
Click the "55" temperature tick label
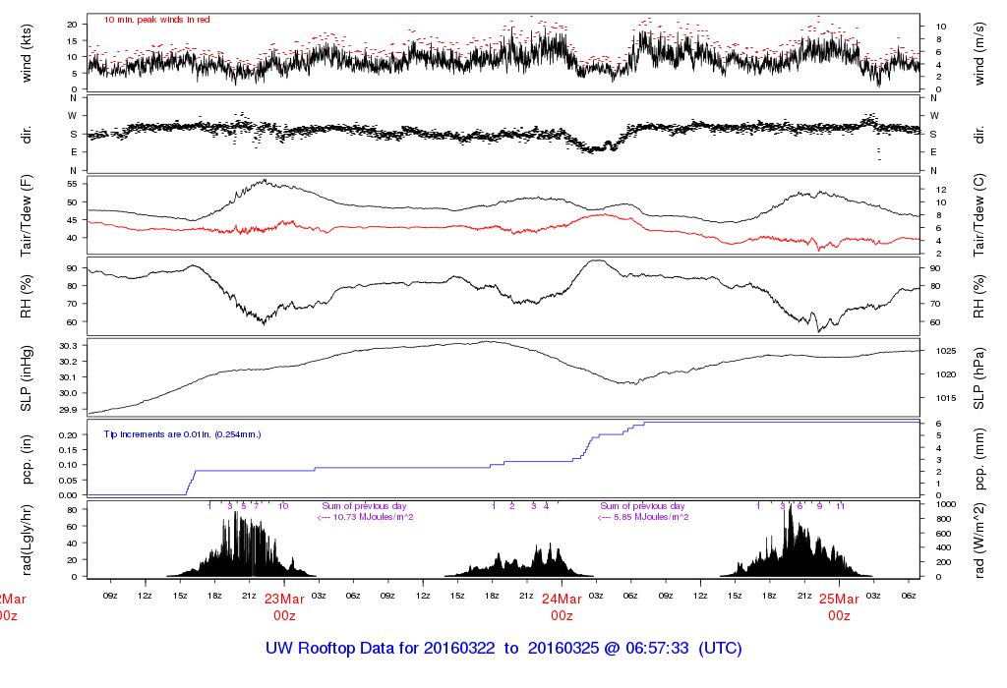[x=72, y=184]
